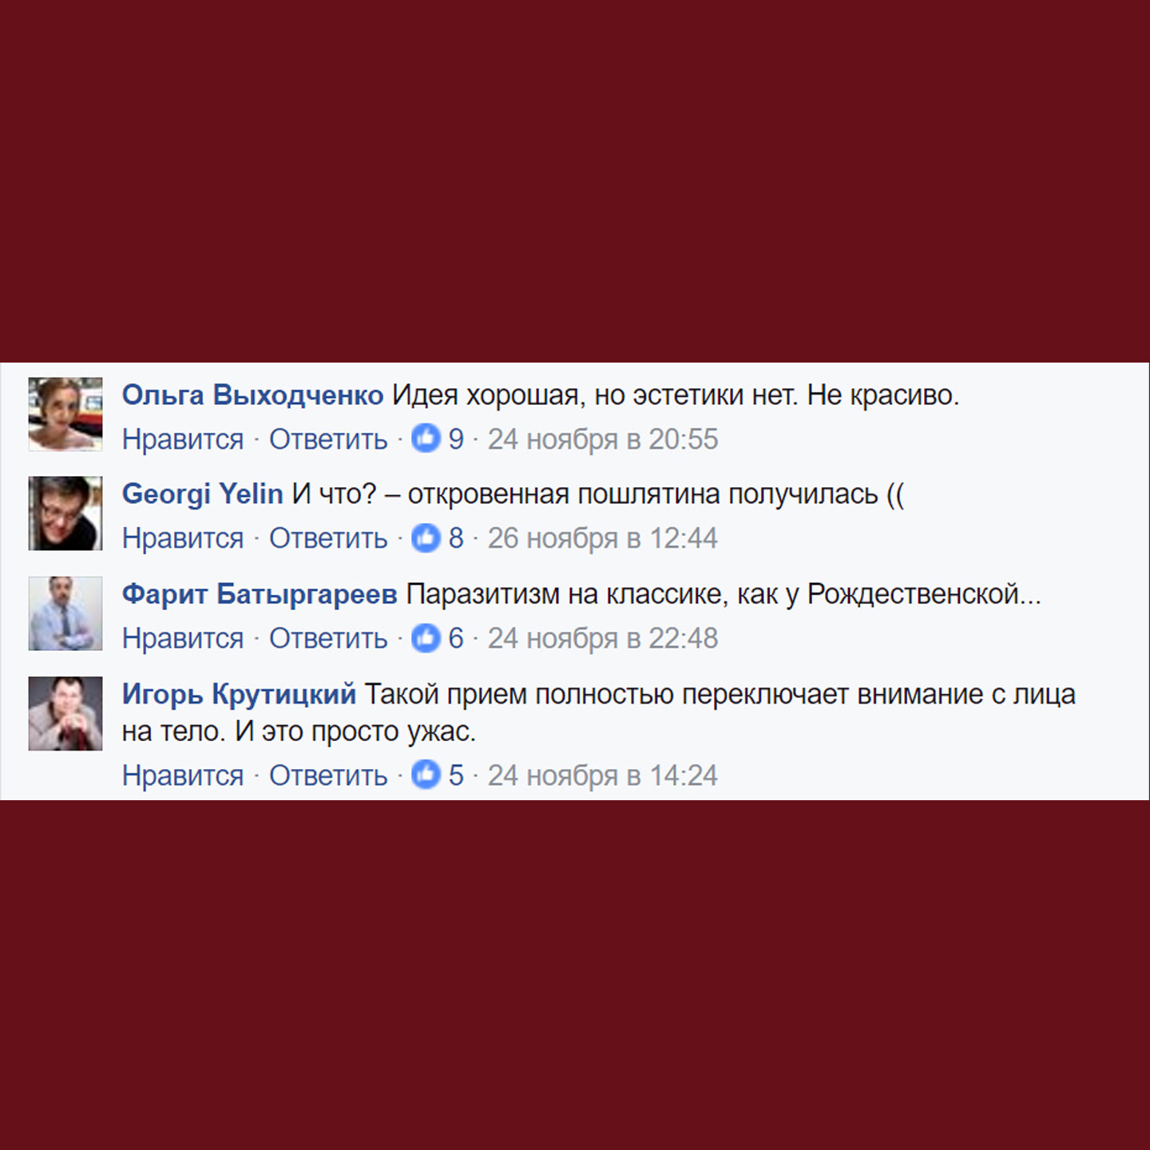Click the like icon showing 5 reactions
Viewport: 1150px width, 1150px height.
tap(426, 775)
